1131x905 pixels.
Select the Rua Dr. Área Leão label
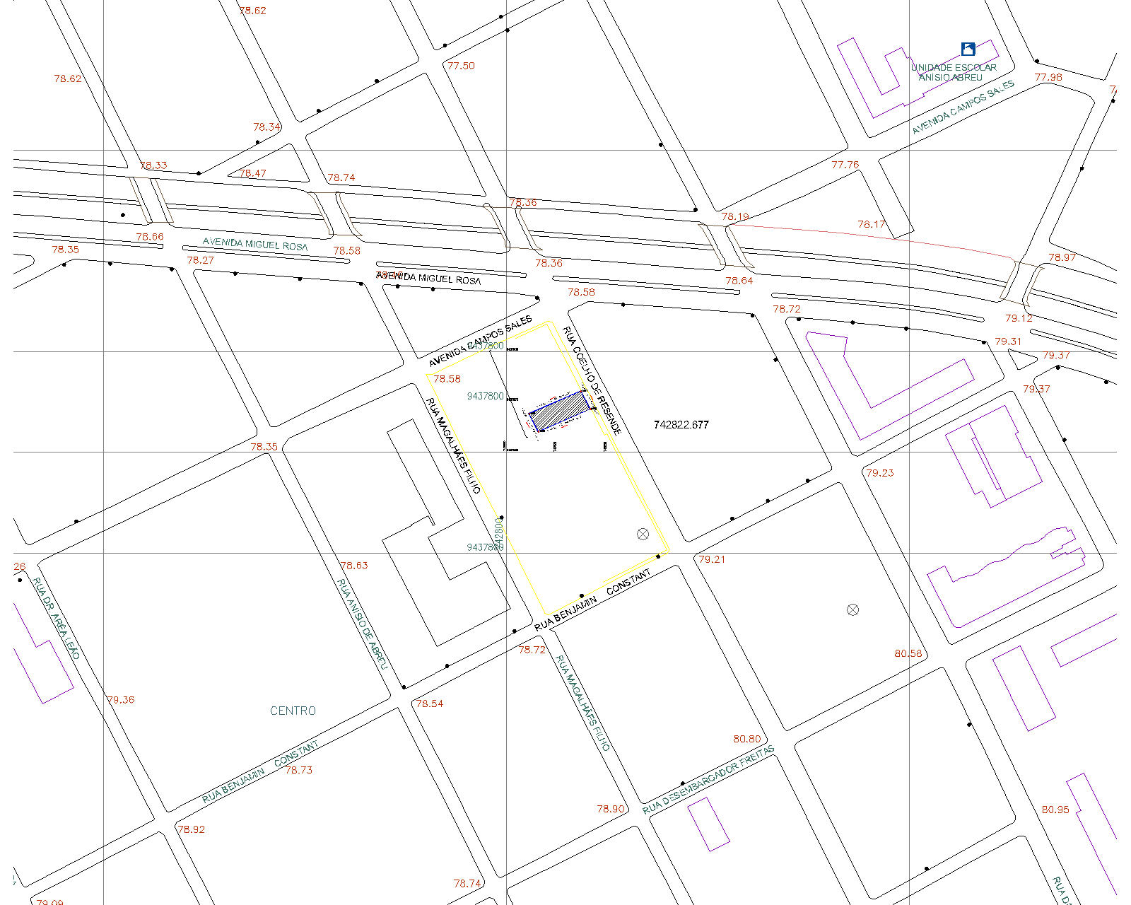coord(57,619)
